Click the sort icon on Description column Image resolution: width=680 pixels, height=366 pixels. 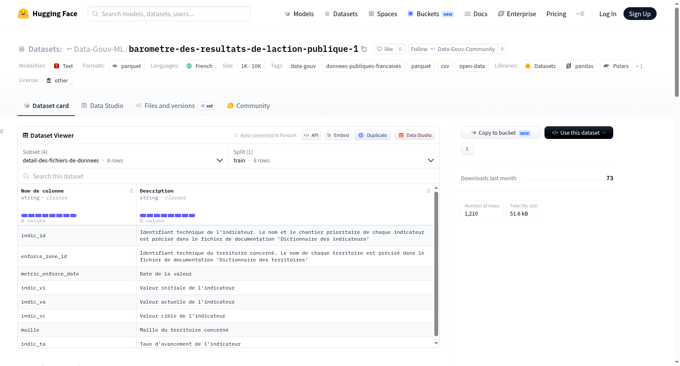point(428,191)
